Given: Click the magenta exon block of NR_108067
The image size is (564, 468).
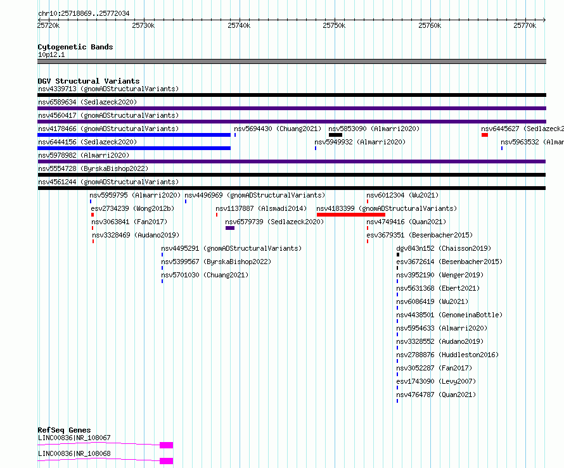Looking at the screenshot, I should [166, 445].
